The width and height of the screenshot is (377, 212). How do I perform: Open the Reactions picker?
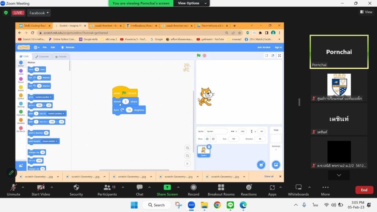249,190
